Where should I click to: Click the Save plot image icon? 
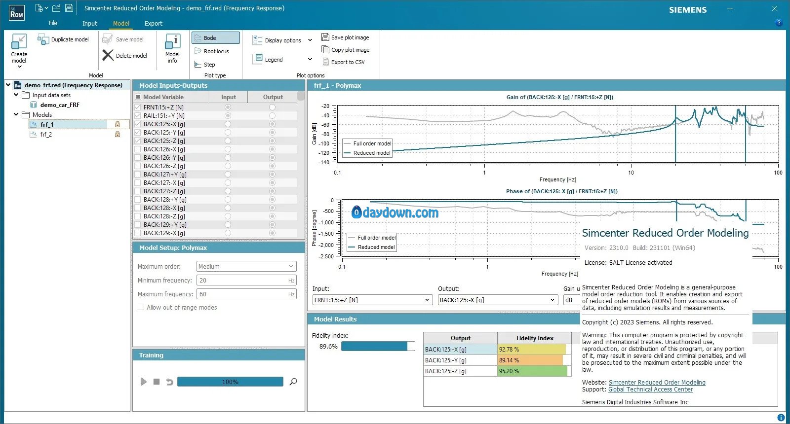click(x=325, y=37)
